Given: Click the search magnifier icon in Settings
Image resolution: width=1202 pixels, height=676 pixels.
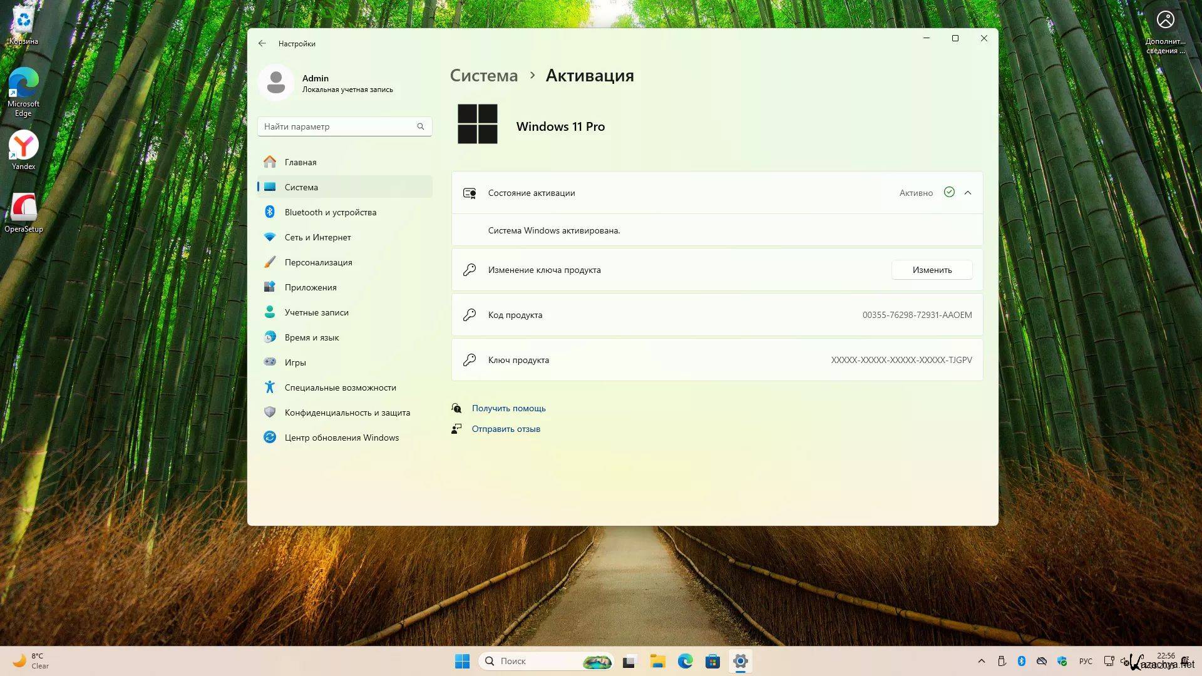Looking at the screenshot, I should (421, 126).
